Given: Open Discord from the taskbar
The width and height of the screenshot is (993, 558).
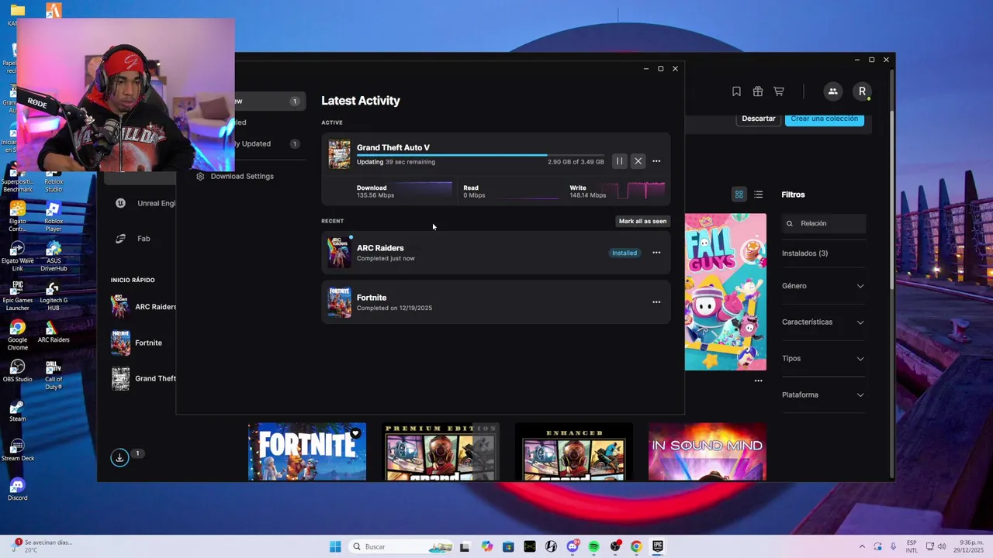Looking at the screenshot, I should pyautogui.click(x=573, y=546).
